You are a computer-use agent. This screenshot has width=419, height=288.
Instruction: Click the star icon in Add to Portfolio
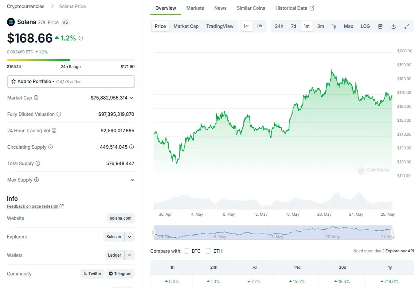[14, 81]
